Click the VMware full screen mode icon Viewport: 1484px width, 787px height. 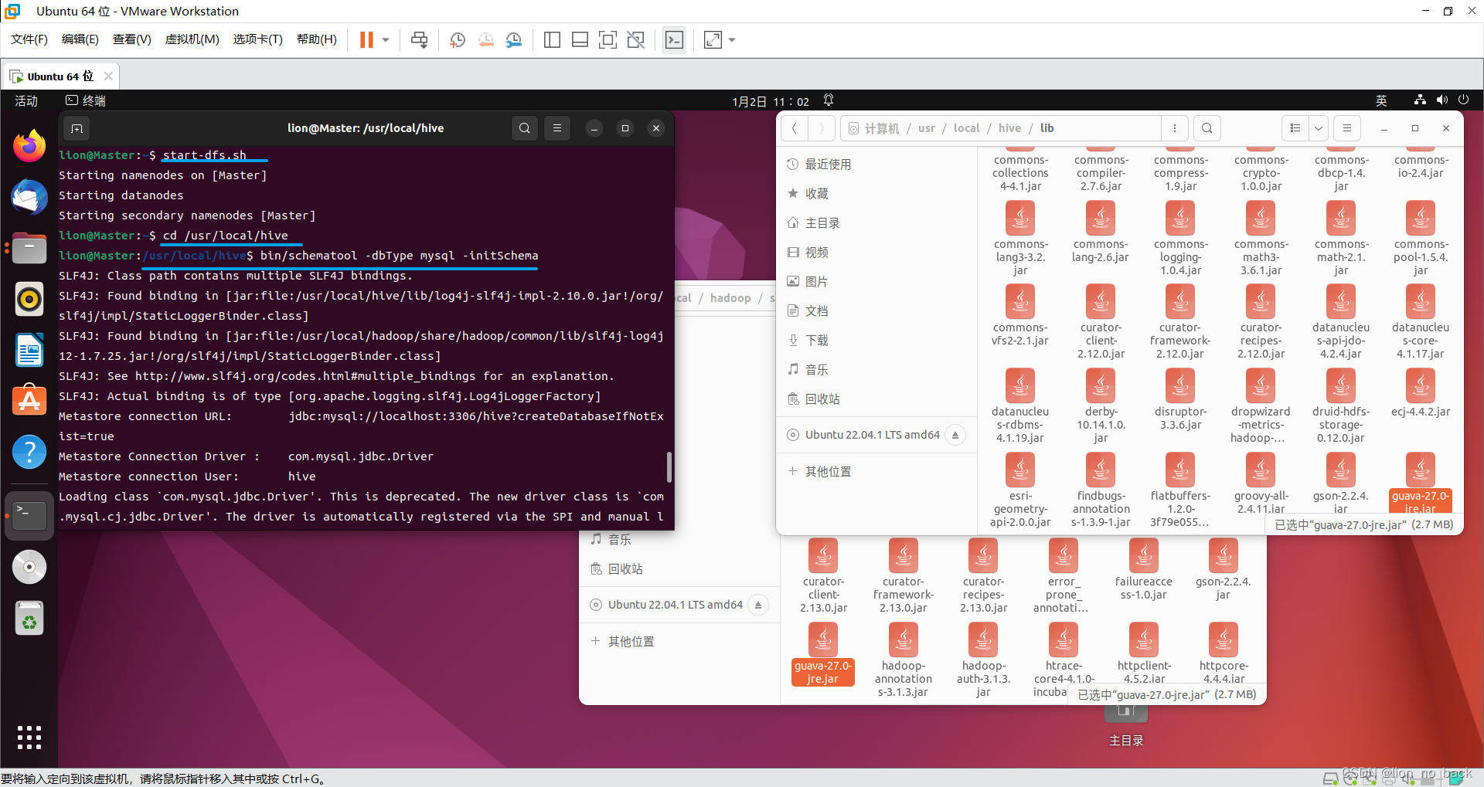point(608,39)
